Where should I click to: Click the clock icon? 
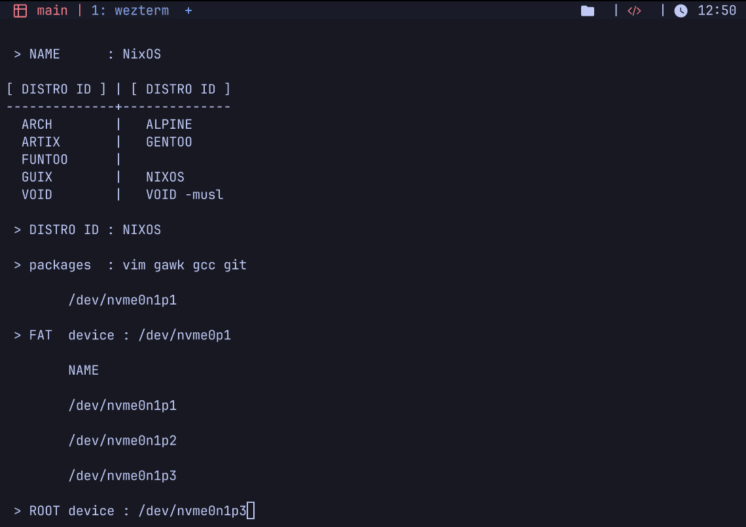[x=681, y=11]
